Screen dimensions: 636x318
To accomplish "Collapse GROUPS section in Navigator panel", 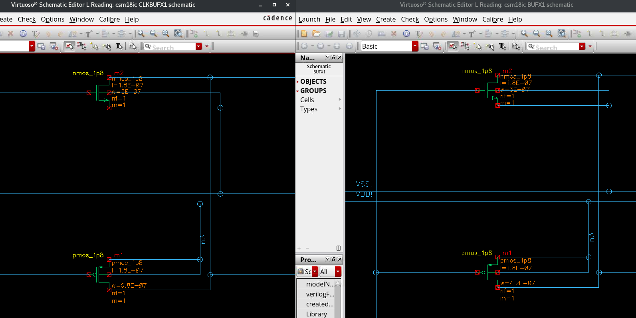I will [x=297, y=91].
